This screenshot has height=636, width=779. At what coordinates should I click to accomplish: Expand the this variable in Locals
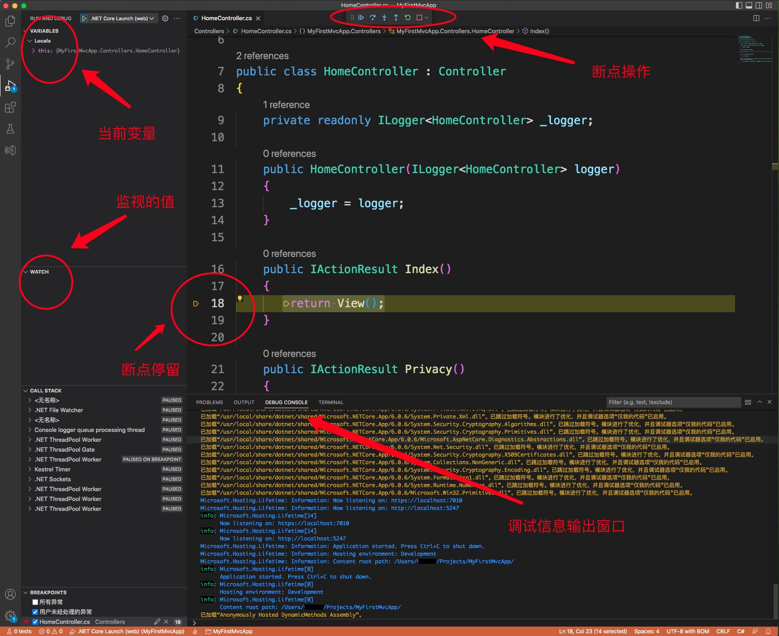[33, 50]
